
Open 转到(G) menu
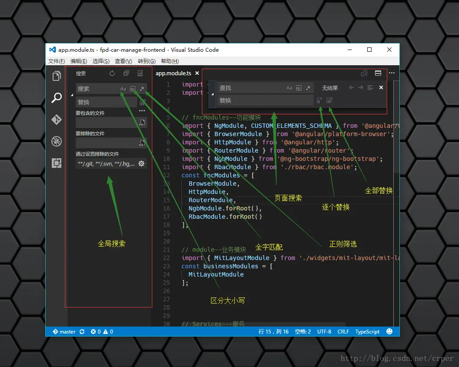coord(147,61)
